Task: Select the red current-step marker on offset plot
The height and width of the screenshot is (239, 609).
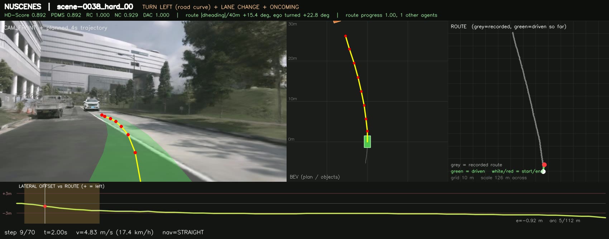Action: click(x=45, y=206)
